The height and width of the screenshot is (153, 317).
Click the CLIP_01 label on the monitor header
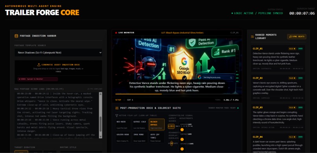click(234, 33)
